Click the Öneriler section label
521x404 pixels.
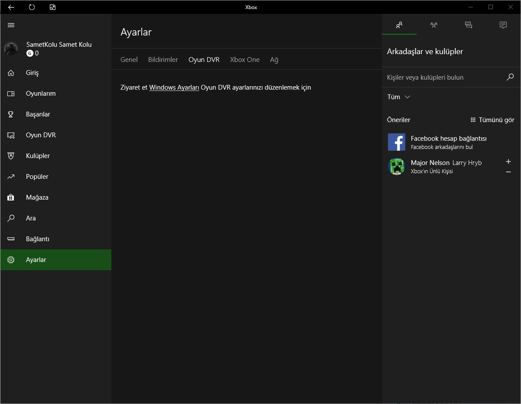[398, 120]
